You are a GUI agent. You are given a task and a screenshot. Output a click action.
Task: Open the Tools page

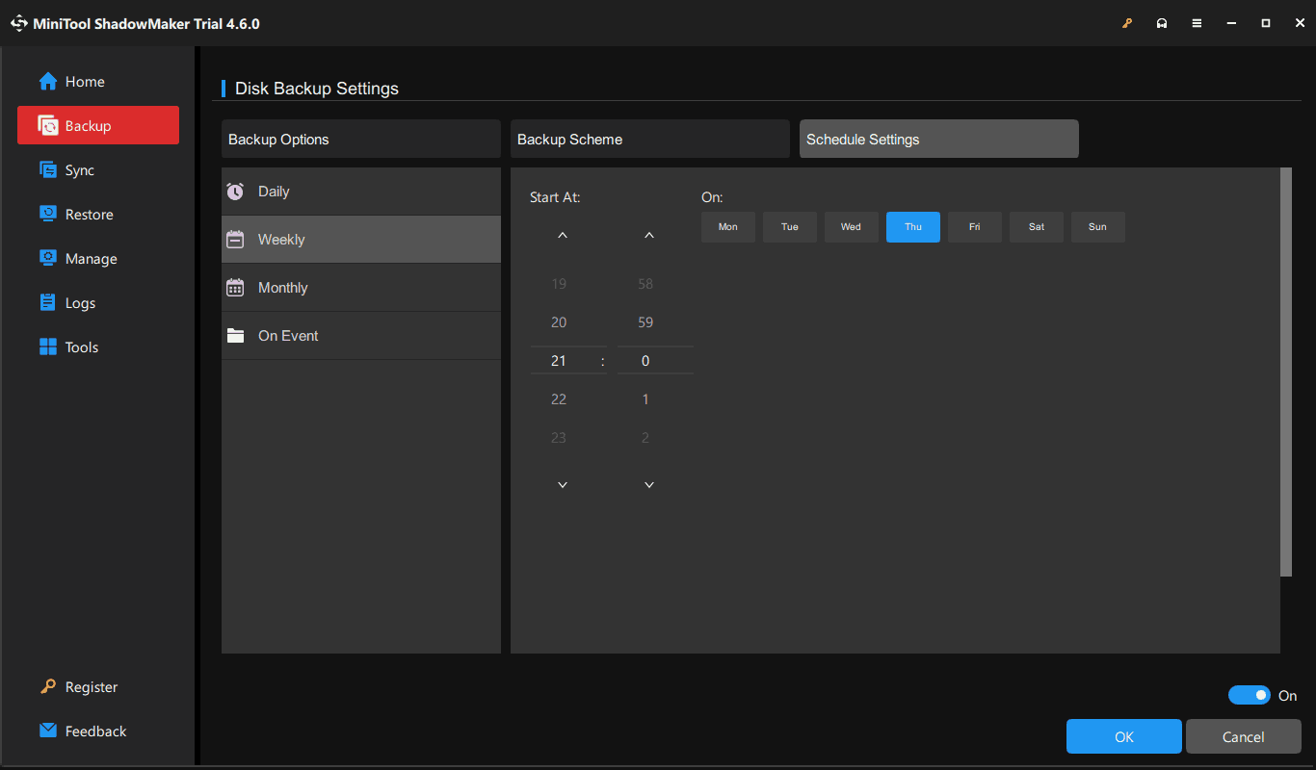point(81,346)
